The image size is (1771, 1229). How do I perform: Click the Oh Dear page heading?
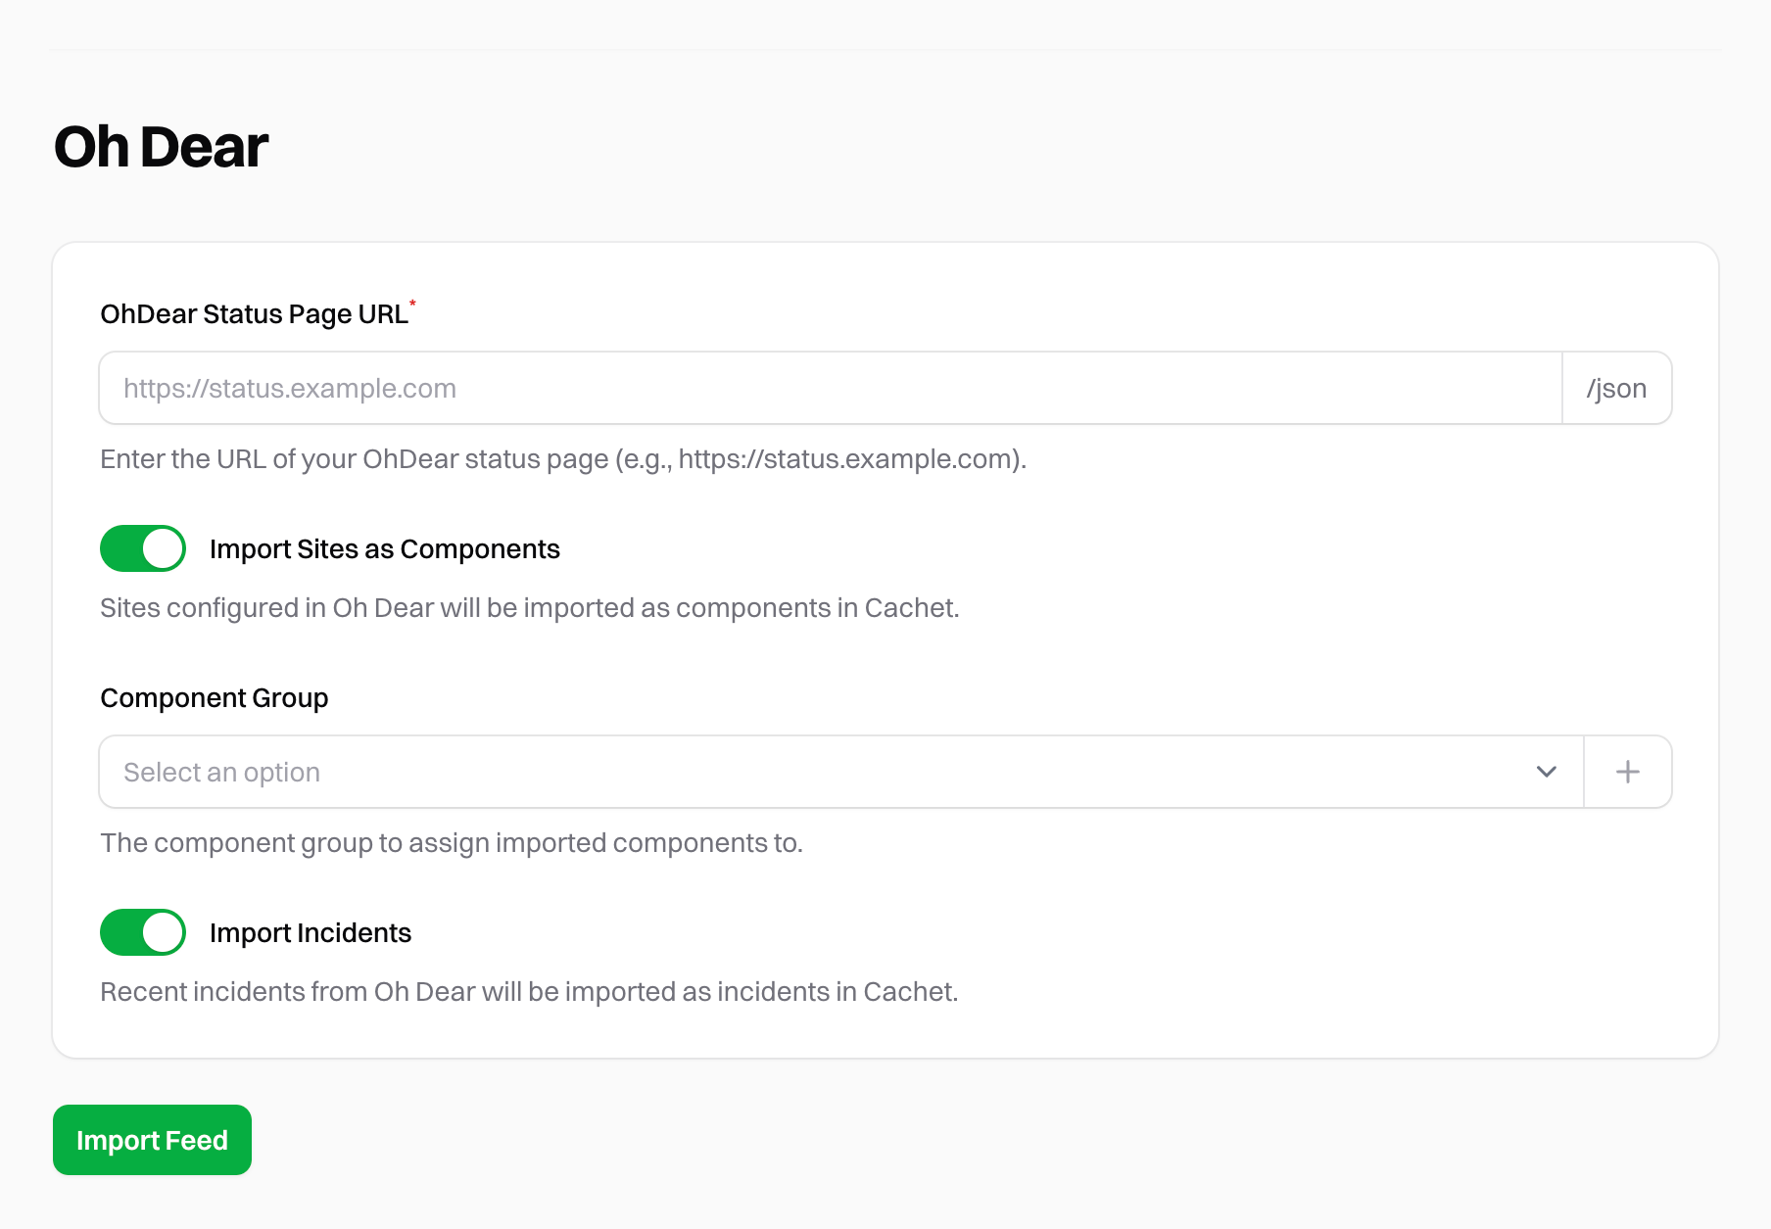pos(162,147)
